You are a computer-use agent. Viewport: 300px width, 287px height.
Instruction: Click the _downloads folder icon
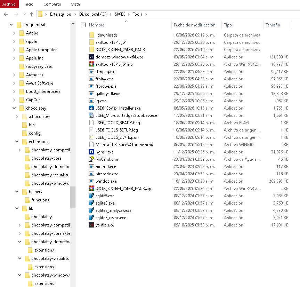[x=91, y=35]
